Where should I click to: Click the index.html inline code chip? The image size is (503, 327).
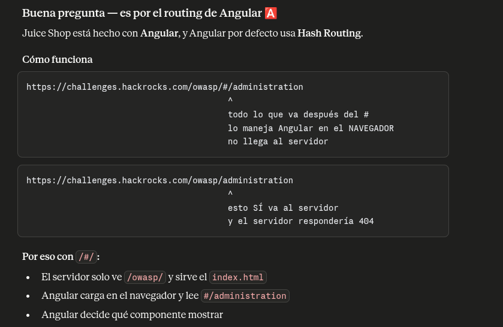click(237, 277)
